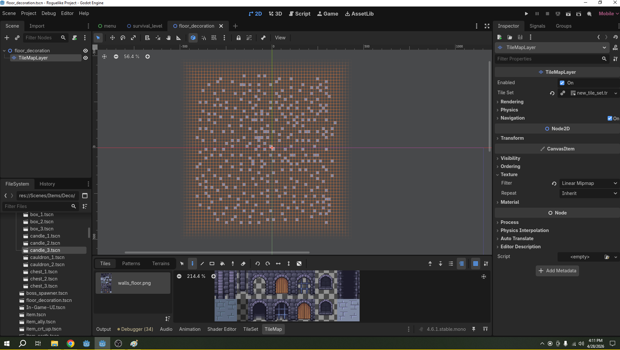
Task: Click the Filter Properties search field
Action: (548, 59)
